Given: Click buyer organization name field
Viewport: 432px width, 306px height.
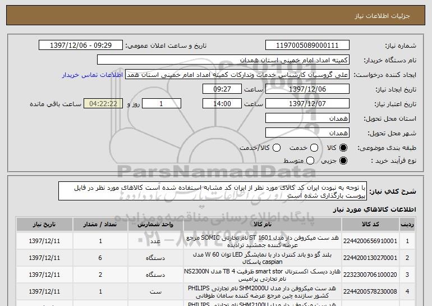Looking at the screenshot, I should click(x=223, y=60).
